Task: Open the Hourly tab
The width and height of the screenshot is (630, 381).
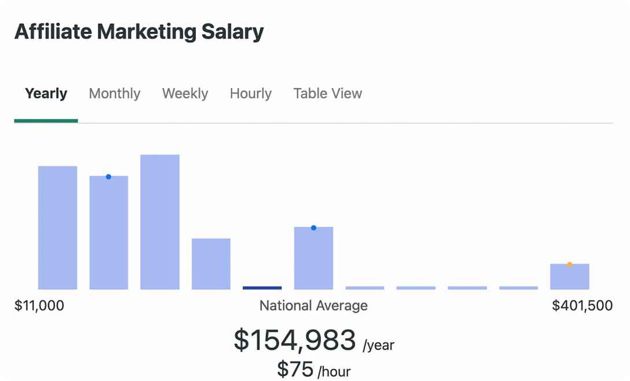Action: (250, 94)
